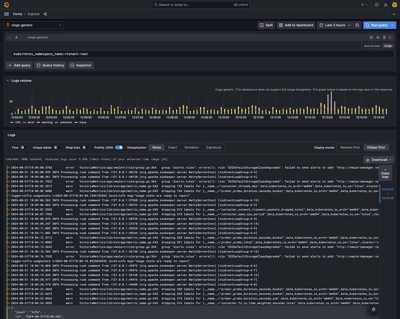Switch to Newest first ordering
Screen dimensions: 400x319
(350, 147)
